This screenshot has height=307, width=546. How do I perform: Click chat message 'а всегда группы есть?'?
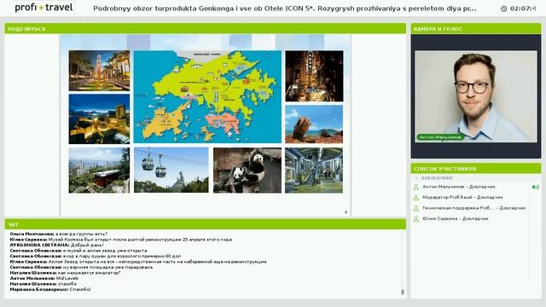tap(59, 234)
